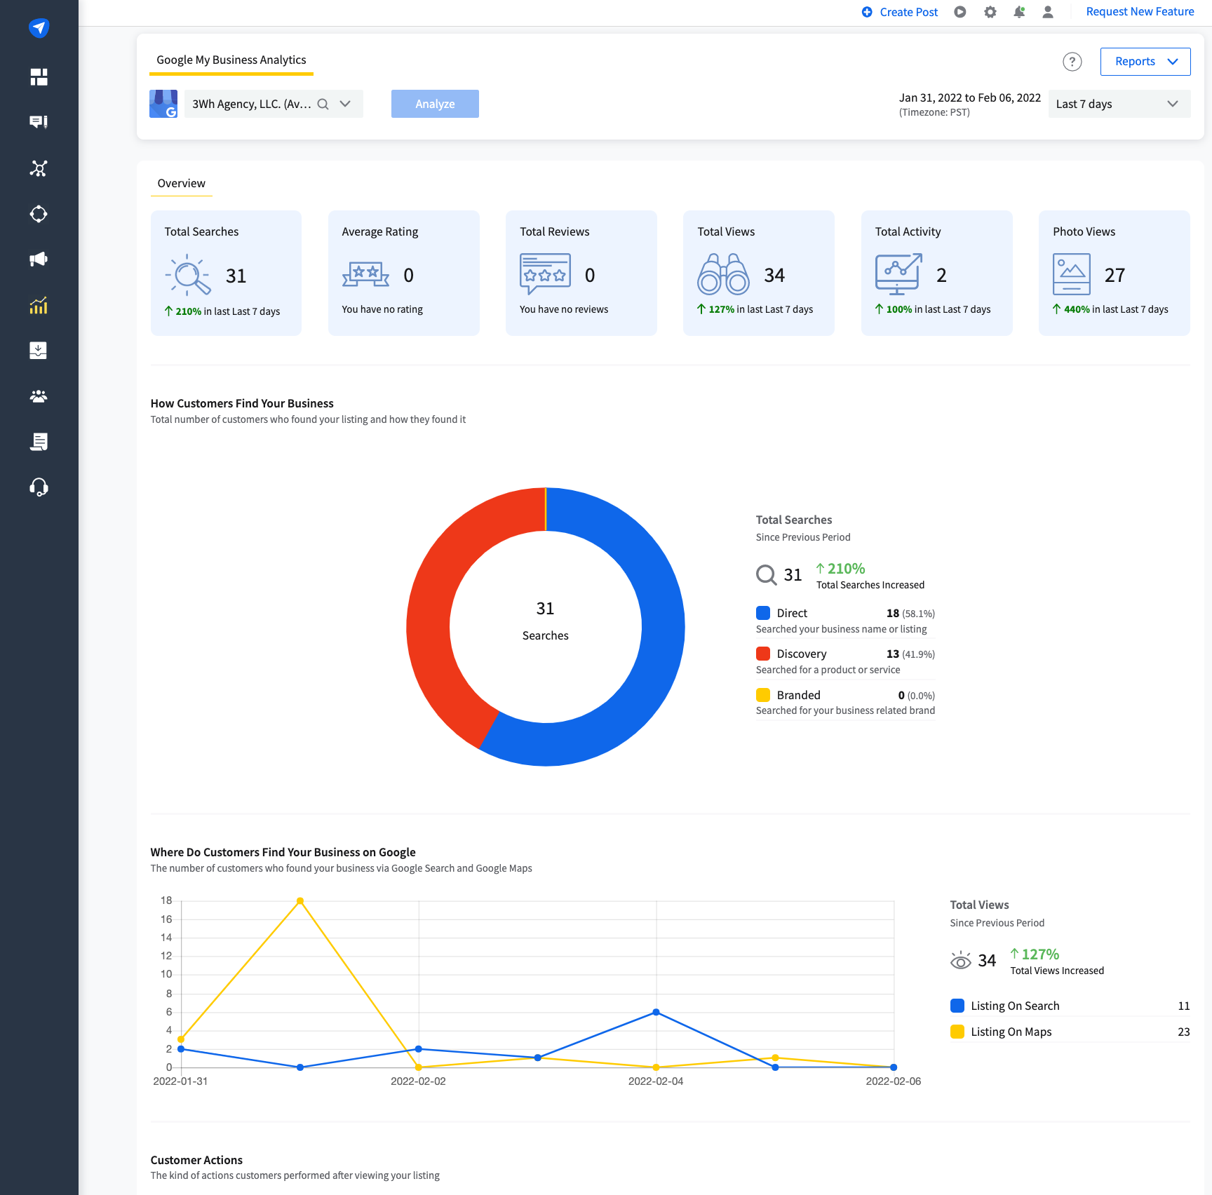Open the analytics bar chart sidebar icon
The height and width of the screenshot is (1195, 1212).
click(39, 305)
